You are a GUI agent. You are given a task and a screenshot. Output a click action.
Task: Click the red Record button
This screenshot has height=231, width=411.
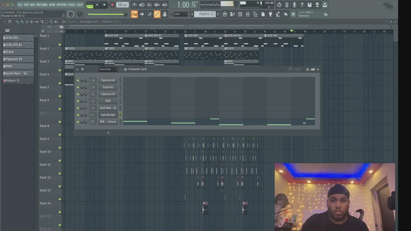point(112,5)
